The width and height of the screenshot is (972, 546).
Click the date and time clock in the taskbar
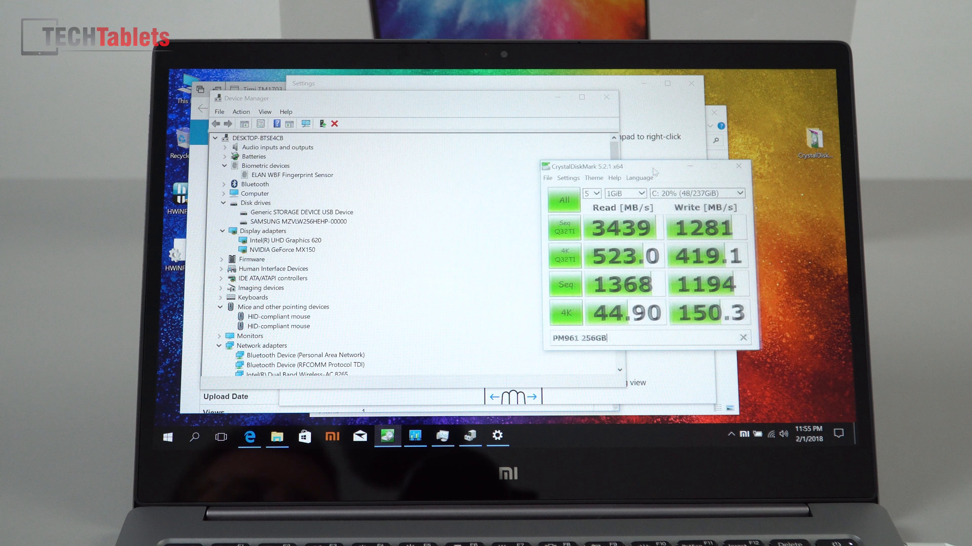click(x=809, y=434)
